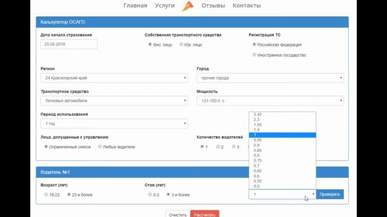Expand the Мощность dropdown
This screenshot has height=217, width=387.
[270, 101]
